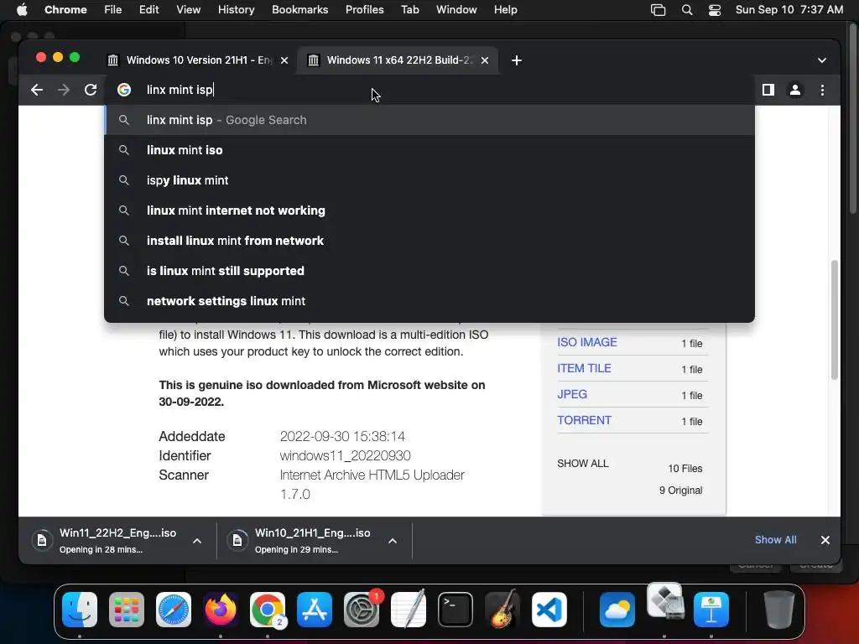Open the Bookmarks menu
The height and width of the screenshot is (644, 859).
299,9
